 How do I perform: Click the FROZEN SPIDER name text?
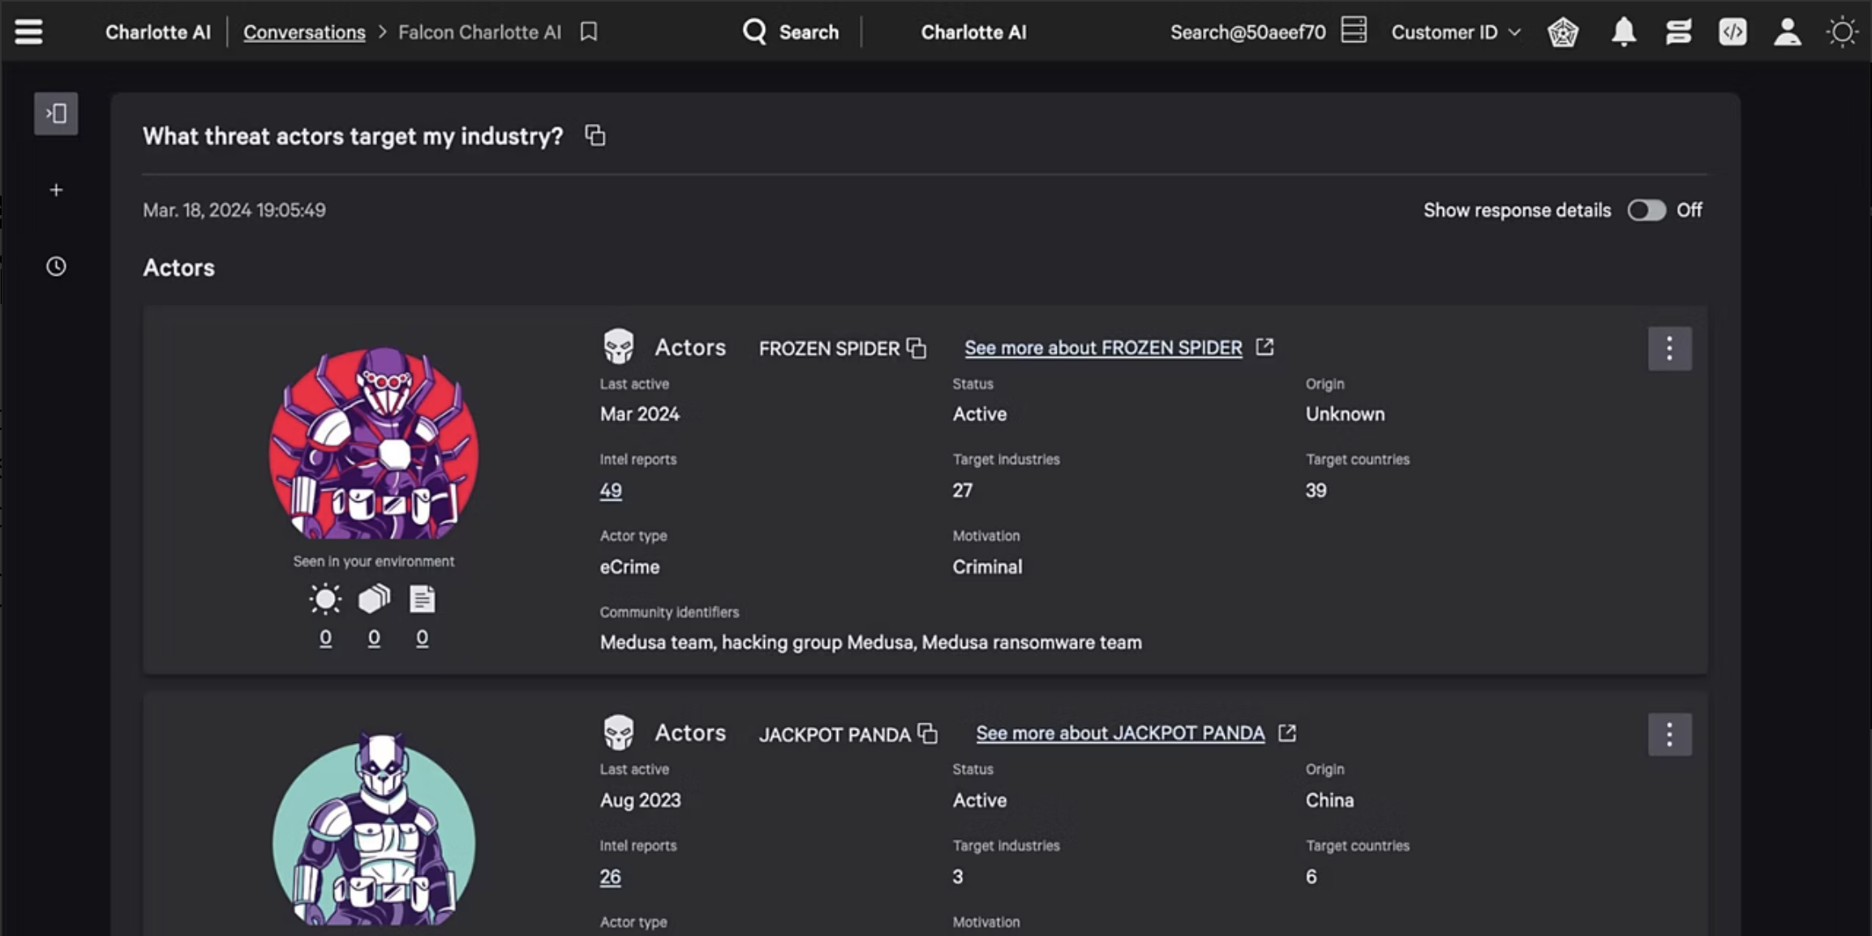829,349
